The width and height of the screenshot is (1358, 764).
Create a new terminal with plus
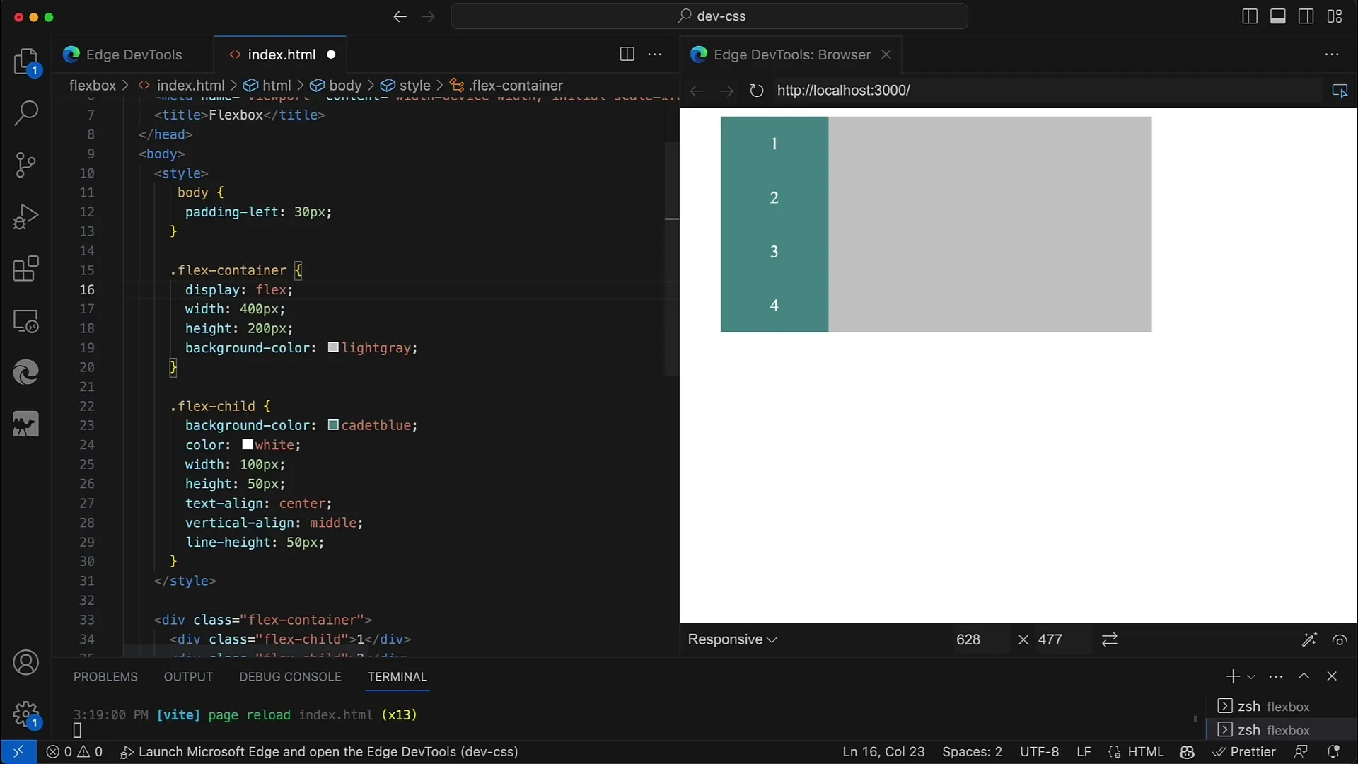tap(1233, 676)
